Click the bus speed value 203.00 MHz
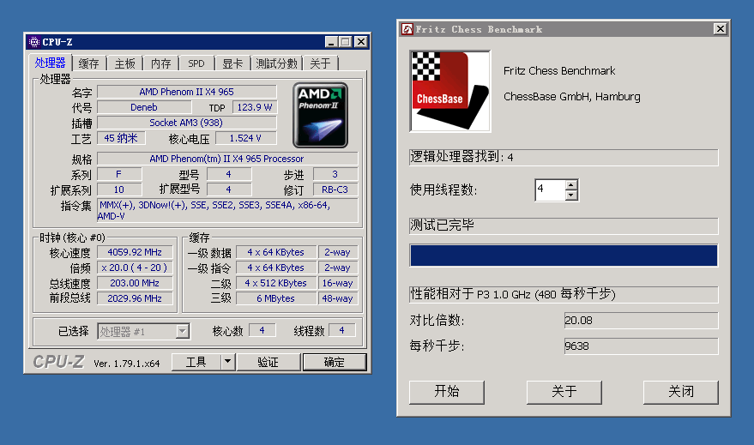 [135, 283]
